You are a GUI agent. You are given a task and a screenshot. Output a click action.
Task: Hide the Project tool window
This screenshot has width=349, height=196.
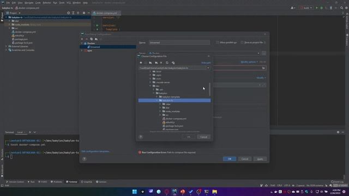point(88,13)
